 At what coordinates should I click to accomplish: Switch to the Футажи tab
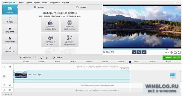click(x=81, y=7)
